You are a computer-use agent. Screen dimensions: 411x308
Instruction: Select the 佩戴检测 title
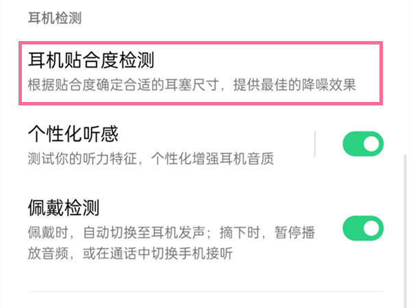click(x=64, y=207)
